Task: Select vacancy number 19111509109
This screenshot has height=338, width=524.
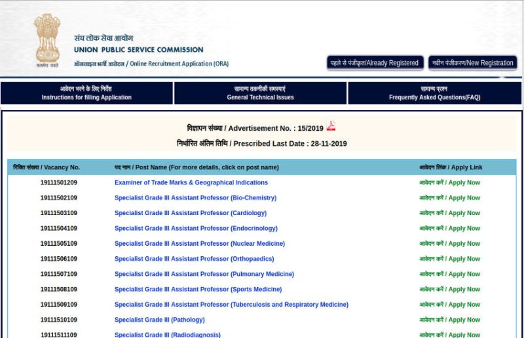Action: [59, 305]
